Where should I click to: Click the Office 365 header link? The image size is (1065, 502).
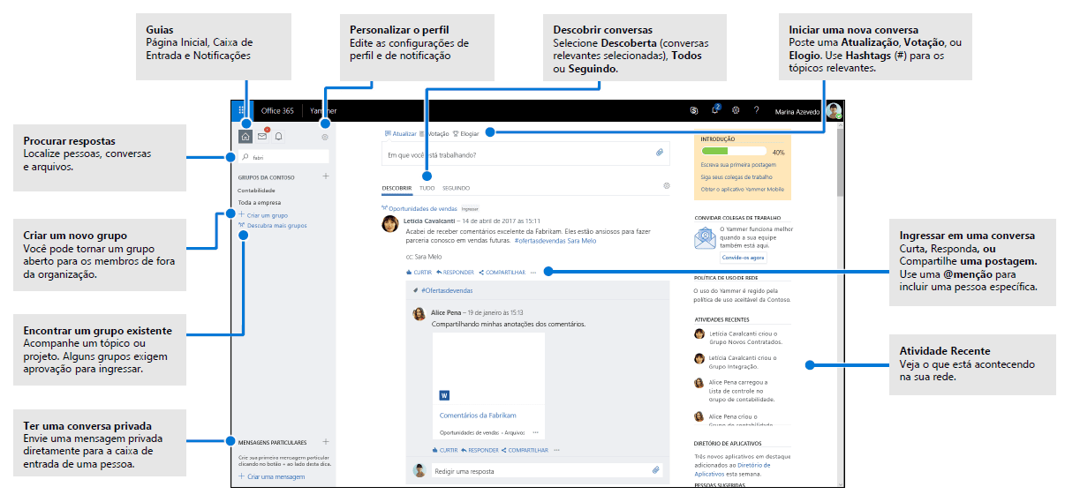(x=277, y=111)
